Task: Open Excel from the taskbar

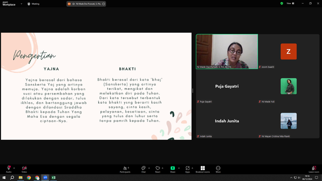Action: (x=53, y=177)
